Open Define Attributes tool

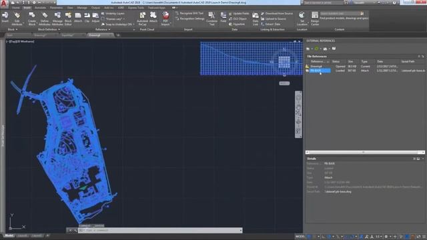pos(45,19)
